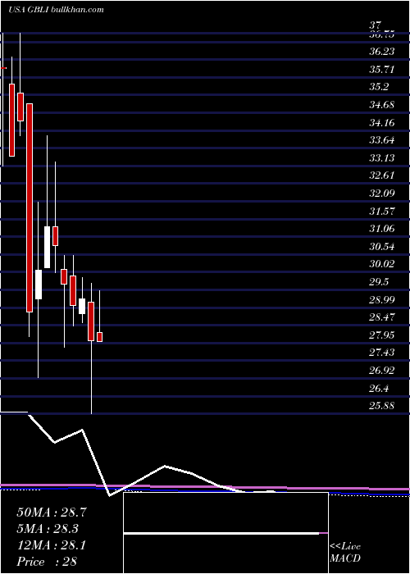The height and width of the screenshot is (574, 410).
Task: Click the 36.23 price axis label
Action: click(x=382, y=52)
